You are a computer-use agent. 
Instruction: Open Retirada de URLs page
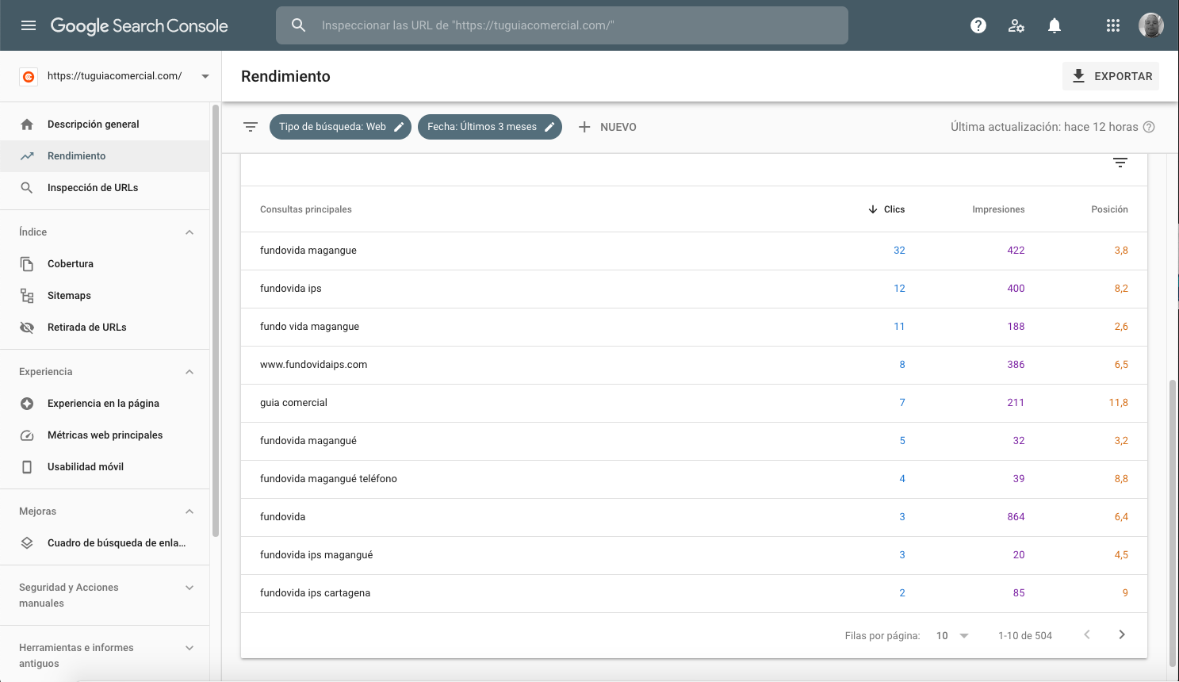click(105, 328)
